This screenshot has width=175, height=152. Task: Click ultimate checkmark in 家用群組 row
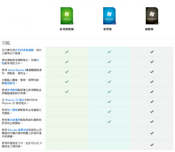pos(152,92)
